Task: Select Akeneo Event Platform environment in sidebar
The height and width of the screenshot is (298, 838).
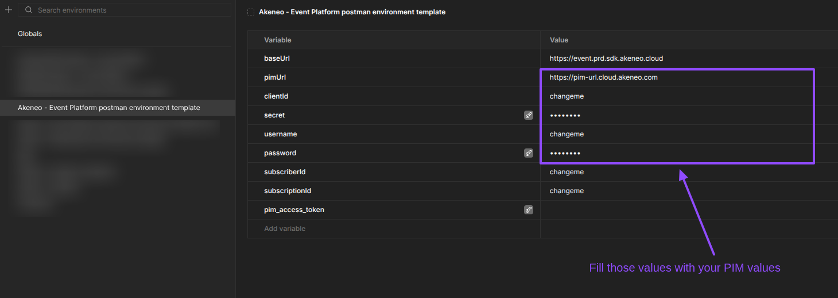Action: 109,108
